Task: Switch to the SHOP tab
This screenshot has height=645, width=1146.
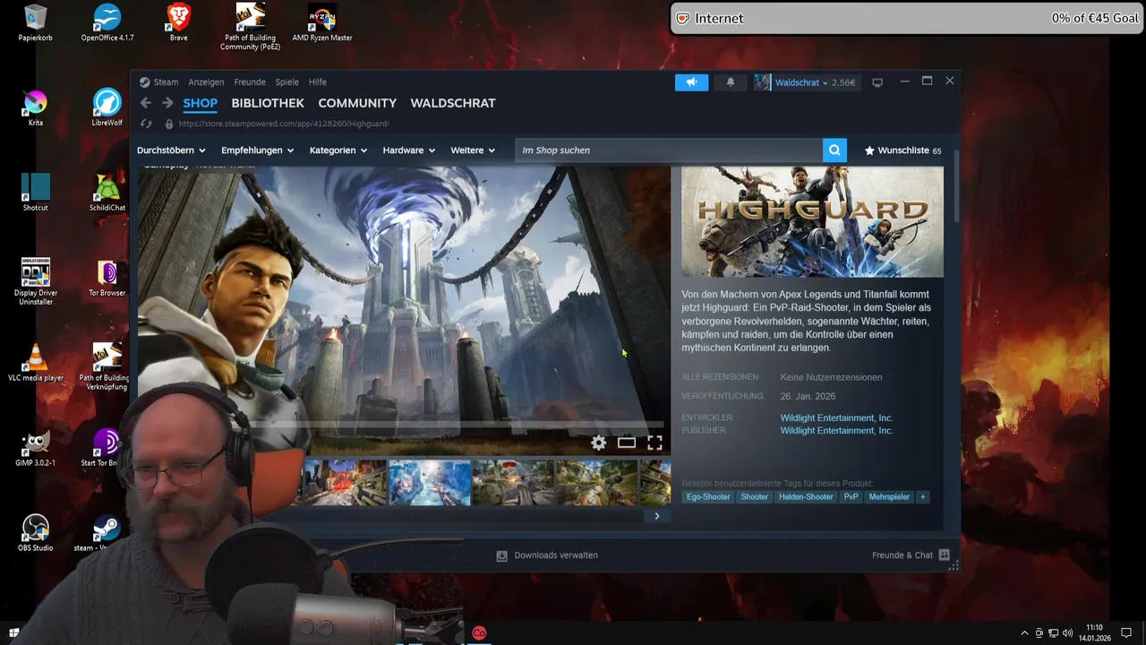Action: tap(201, 103)
